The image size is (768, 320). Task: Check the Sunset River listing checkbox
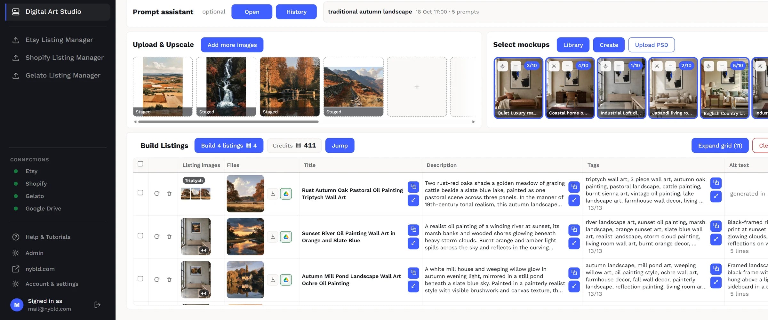click(x=140, y=236)
